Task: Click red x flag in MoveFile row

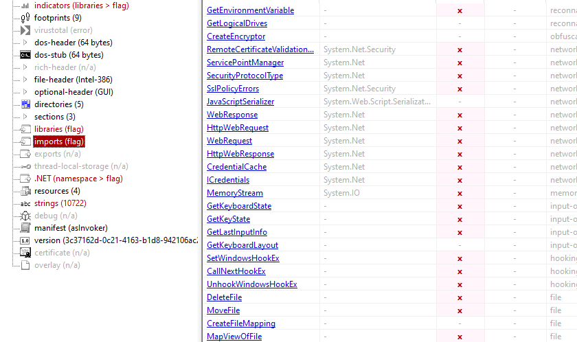Action: pos(460,310)
